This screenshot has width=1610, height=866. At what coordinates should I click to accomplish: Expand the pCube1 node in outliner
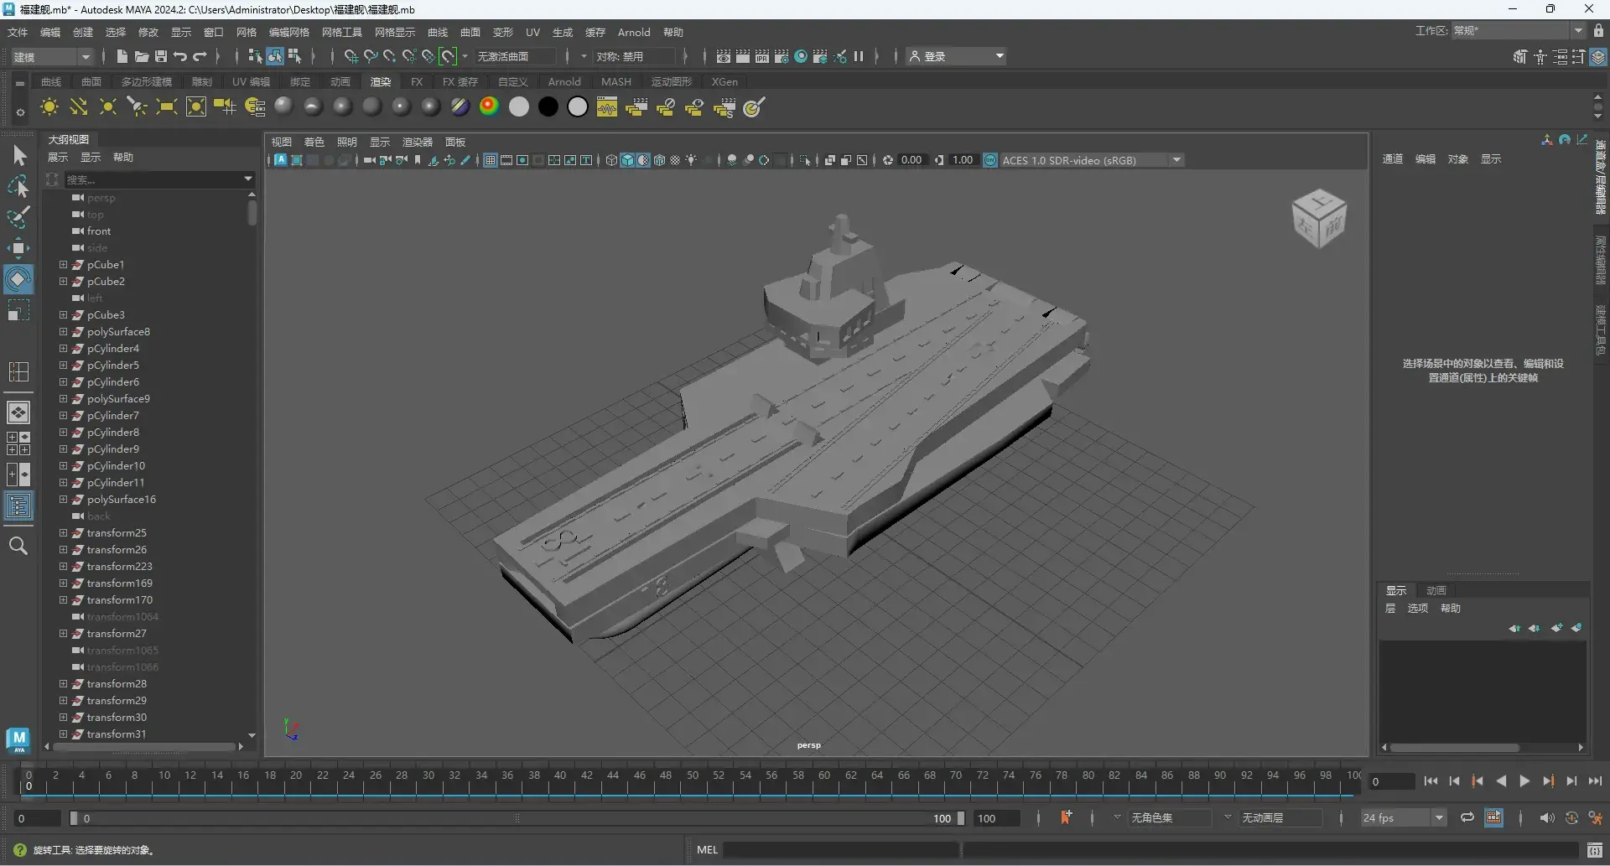coord(63,264)
